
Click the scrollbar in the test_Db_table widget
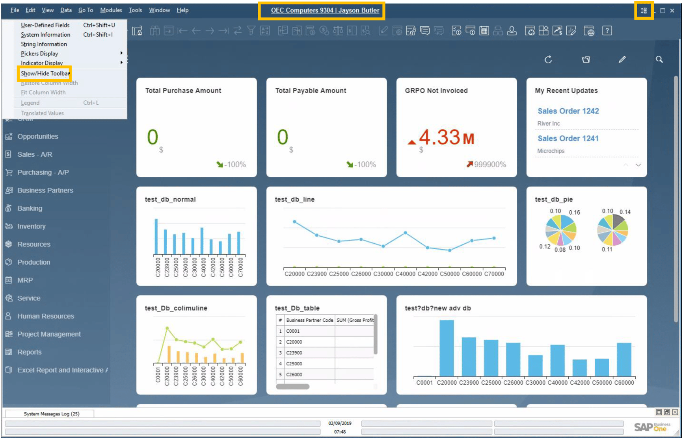(292, 387)
